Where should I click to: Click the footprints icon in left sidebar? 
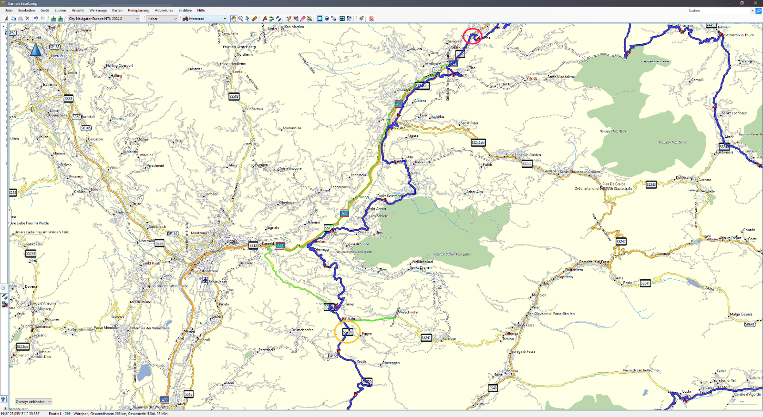pos(4,296)
